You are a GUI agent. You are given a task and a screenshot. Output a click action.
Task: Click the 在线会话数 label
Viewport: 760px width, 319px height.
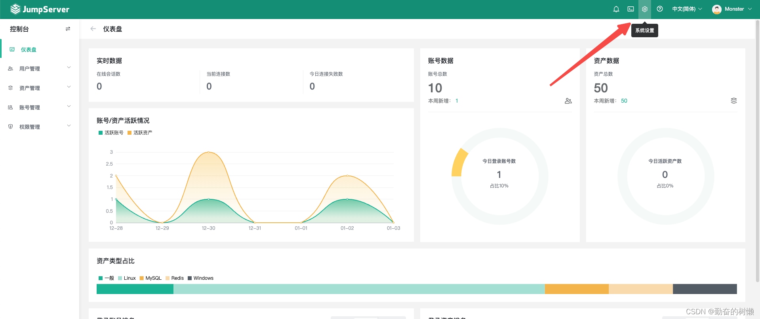point(109,74)
